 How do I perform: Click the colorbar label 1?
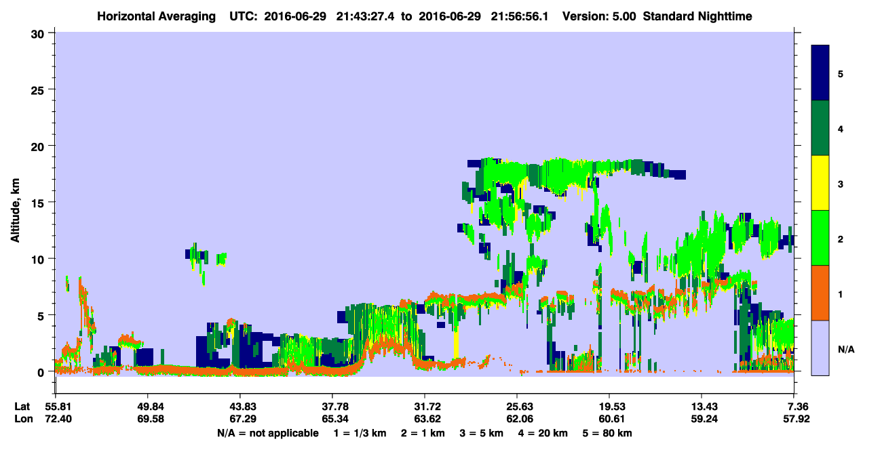[840, 293]
